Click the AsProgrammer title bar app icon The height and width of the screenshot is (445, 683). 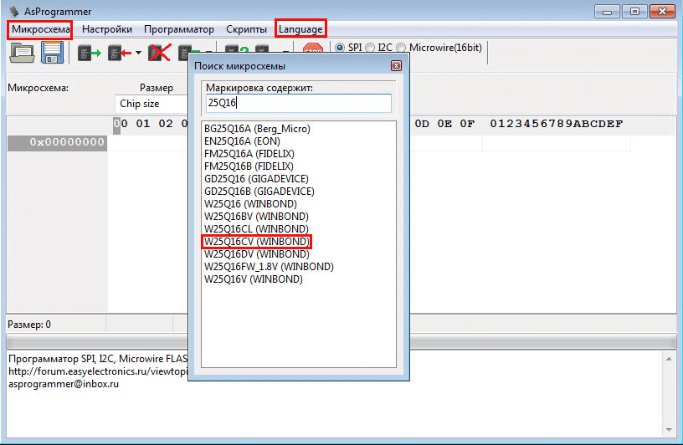(14, 12)
